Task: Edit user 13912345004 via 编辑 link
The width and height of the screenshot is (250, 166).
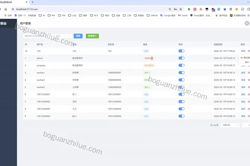Action: pos(243,116)
